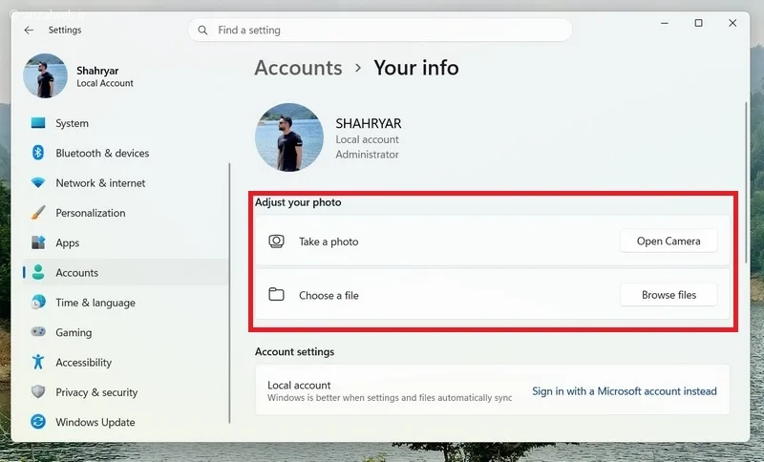The width and height of the screenshot is (764, 462).
Task: Click the folder icon beside Choose a file
Action: (x=276, y=295)
